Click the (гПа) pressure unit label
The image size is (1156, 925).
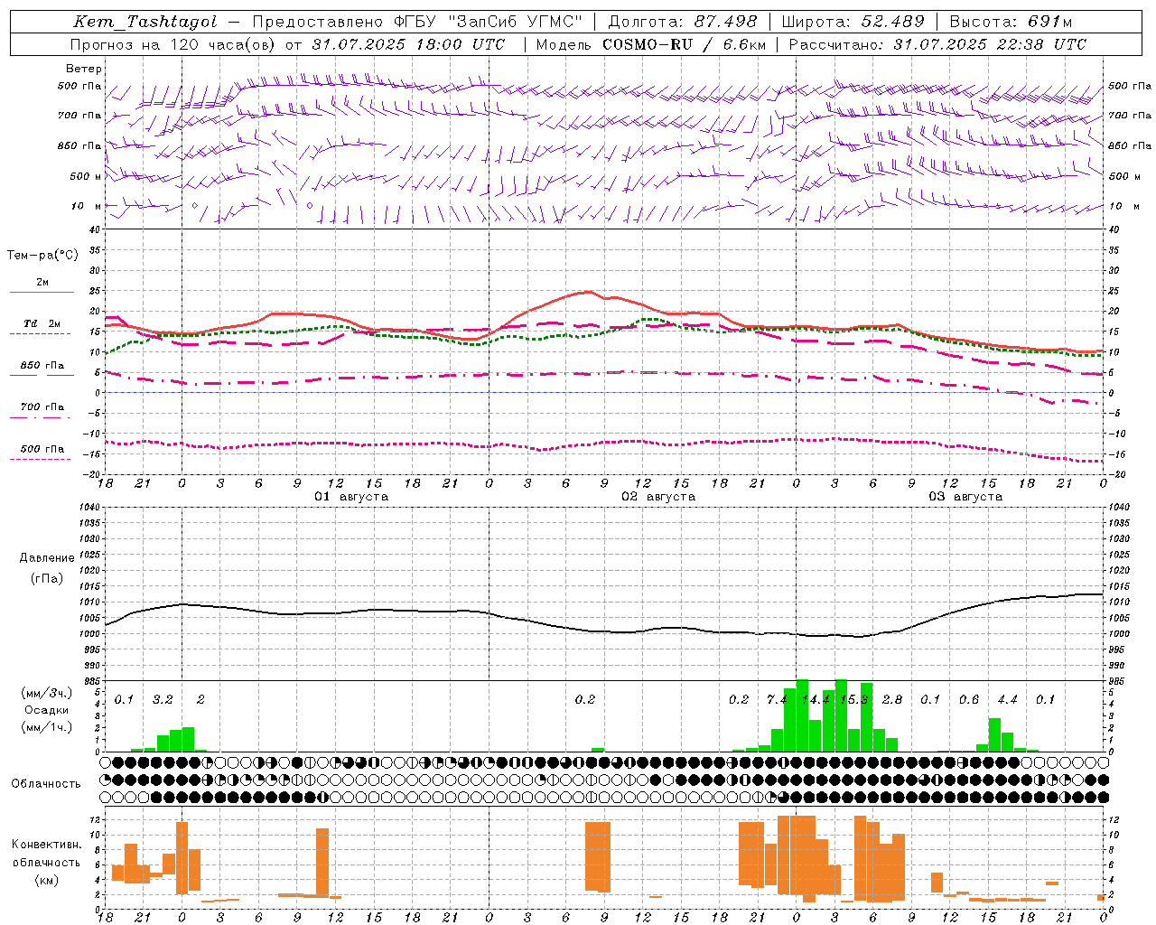pyautogui.click(x=47, y=579)
